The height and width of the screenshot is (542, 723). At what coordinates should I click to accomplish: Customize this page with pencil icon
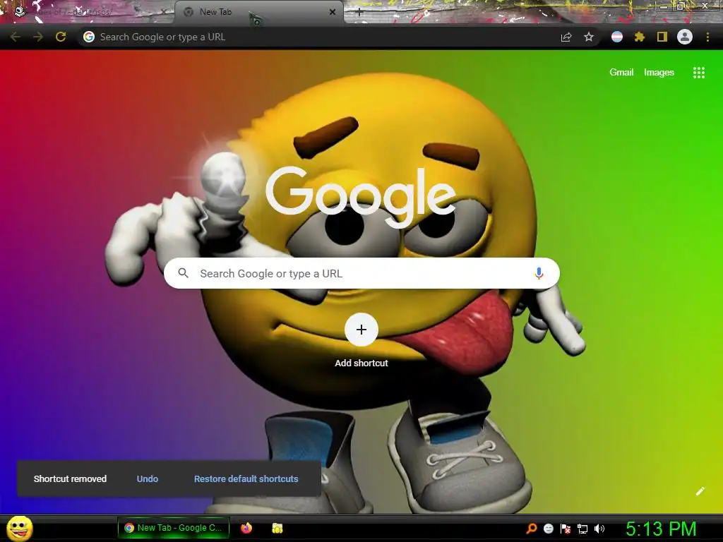pyautogui.click(x=700, y=491)
